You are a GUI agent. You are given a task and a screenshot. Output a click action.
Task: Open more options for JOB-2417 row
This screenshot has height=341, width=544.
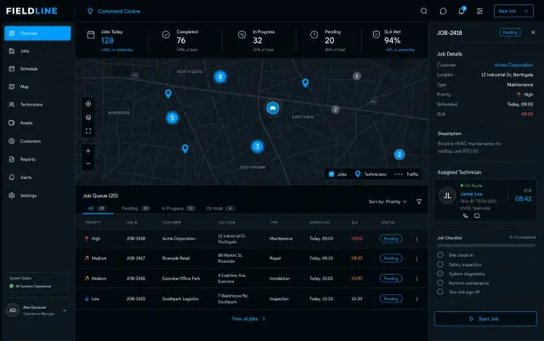pos(416,259)
